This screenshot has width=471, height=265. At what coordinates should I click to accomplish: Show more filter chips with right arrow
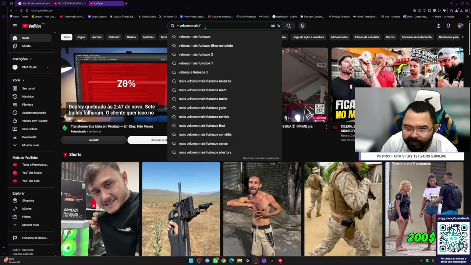coord(463,37)
